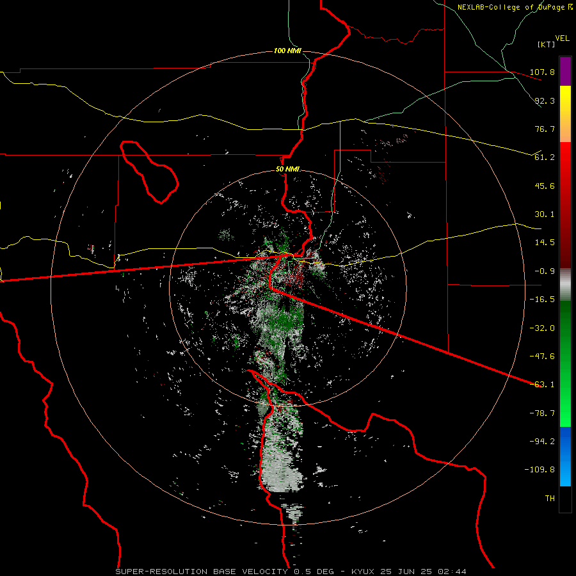Screen dimensions: 576x576
Task: Click the -63.1 legend value
Action: pyautogui.click(x=542, y=385)
